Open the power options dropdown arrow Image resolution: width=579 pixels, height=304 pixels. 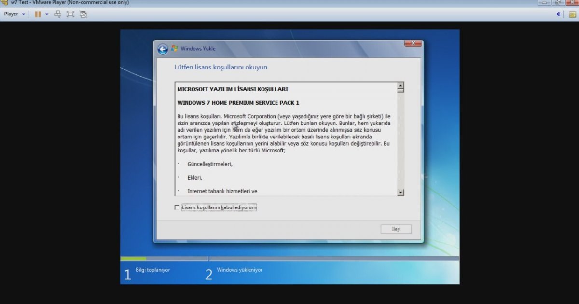[x=47, y=14]
